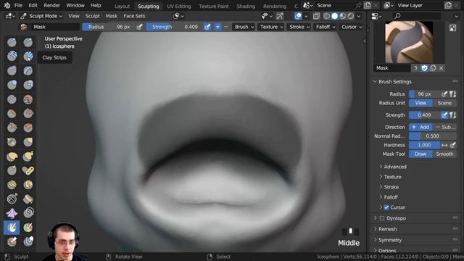The width and height of the screenshot is (464, 261).
Task: Select the Flatten brush tool
Action: click(12, 113)
